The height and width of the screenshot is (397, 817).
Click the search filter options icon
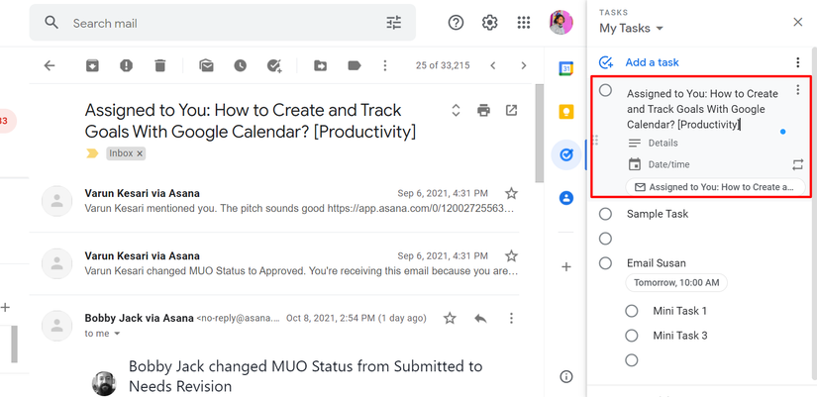(x=394, y=23)
